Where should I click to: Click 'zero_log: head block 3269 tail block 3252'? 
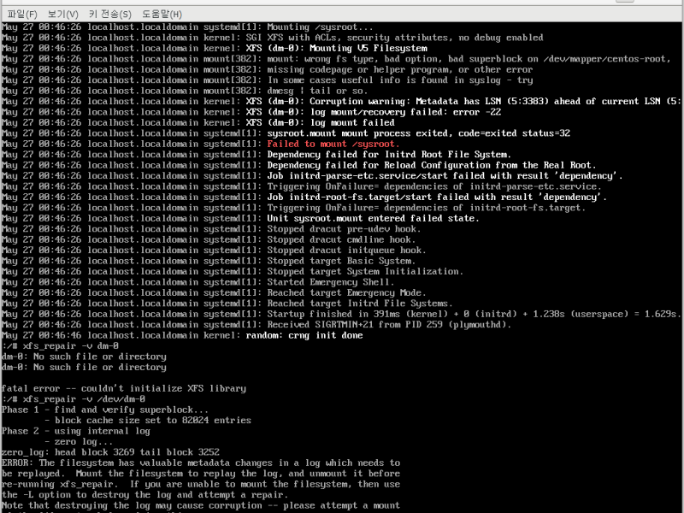coord(110,452)
